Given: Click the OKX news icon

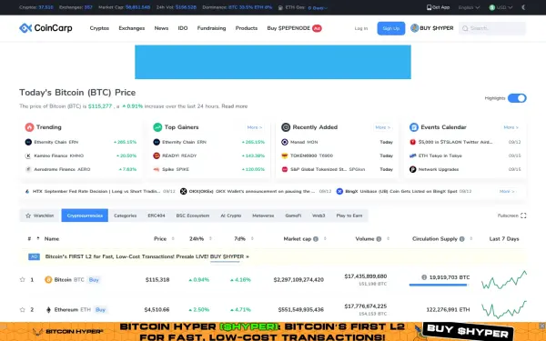Looking at the screenshot, I should pyautogui.click(x=184, y=191).
